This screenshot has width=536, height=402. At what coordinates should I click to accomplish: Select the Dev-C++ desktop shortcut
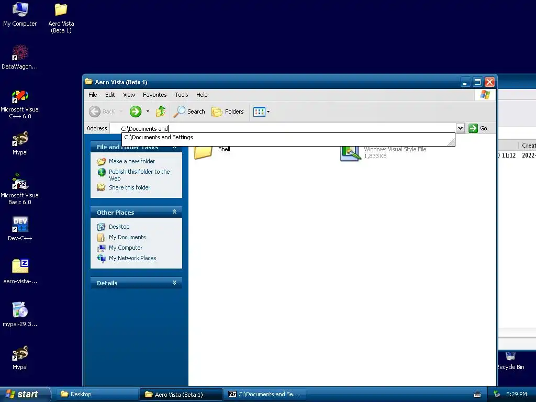[x=20, y=229]
